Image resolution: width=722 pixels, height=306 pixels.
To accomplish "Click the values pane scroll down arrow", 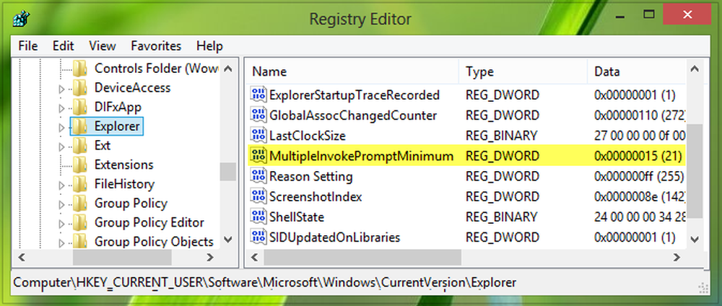I will [x=695, y=240].
